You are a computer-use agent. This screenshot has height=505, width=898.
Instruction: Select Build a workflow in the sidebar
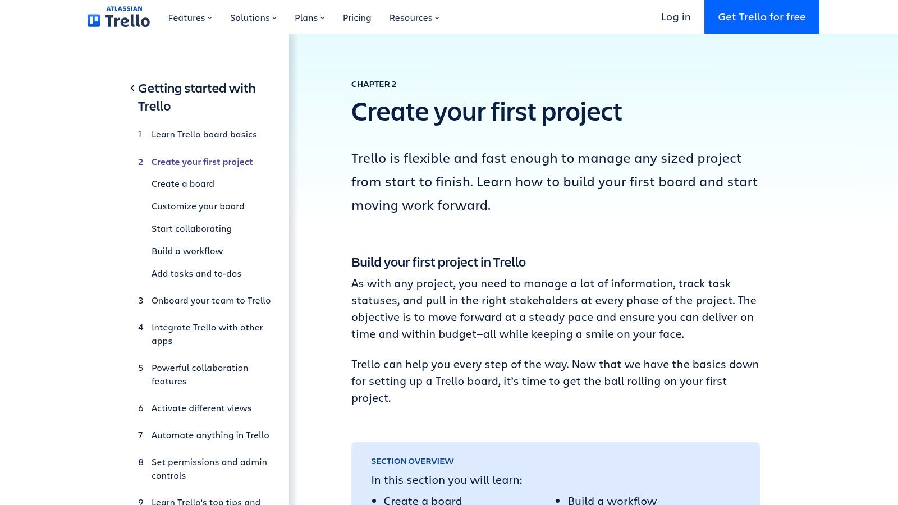(187, 251)
